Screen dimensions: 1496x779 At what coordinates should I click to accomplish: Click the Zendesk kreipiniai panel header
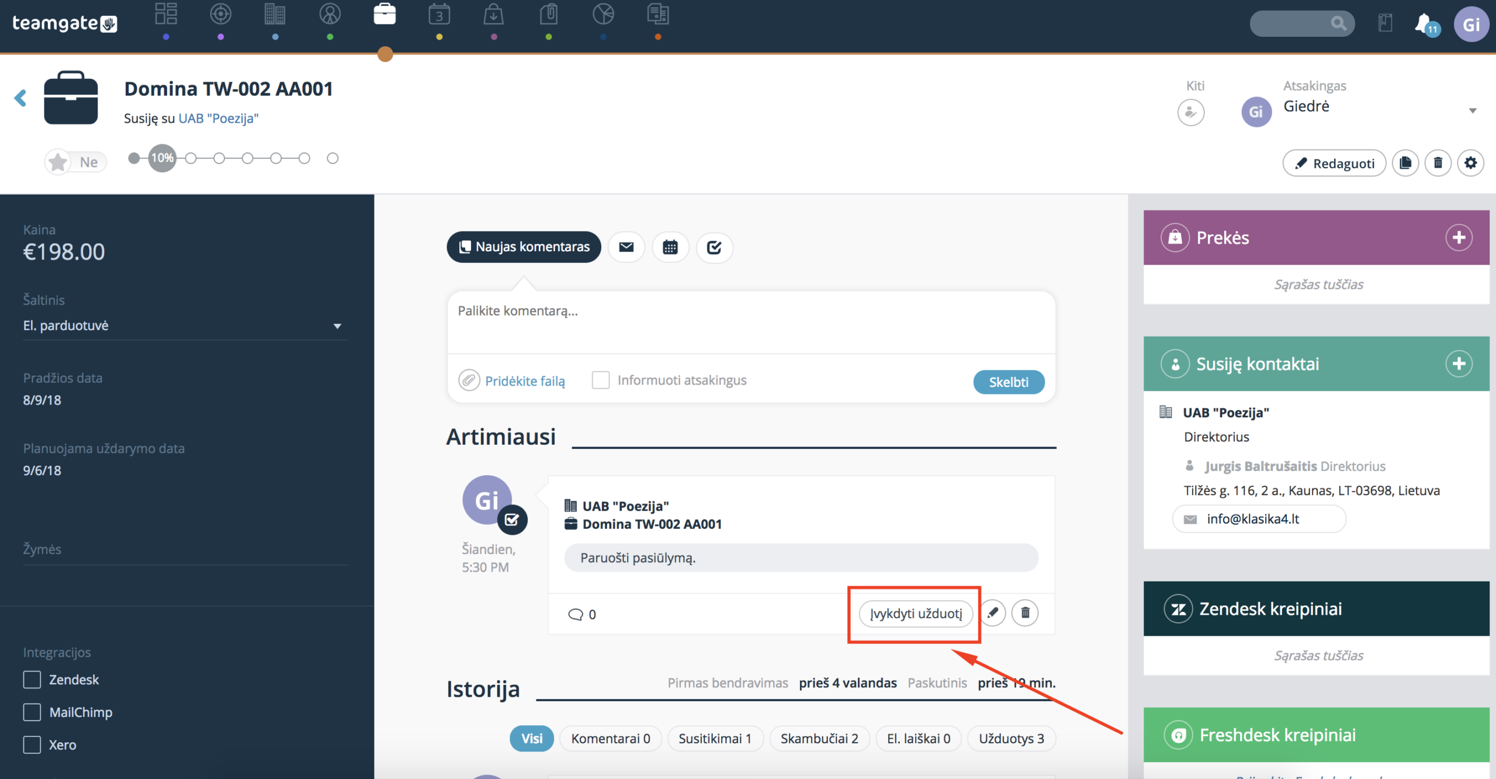tap(1316, 609)
